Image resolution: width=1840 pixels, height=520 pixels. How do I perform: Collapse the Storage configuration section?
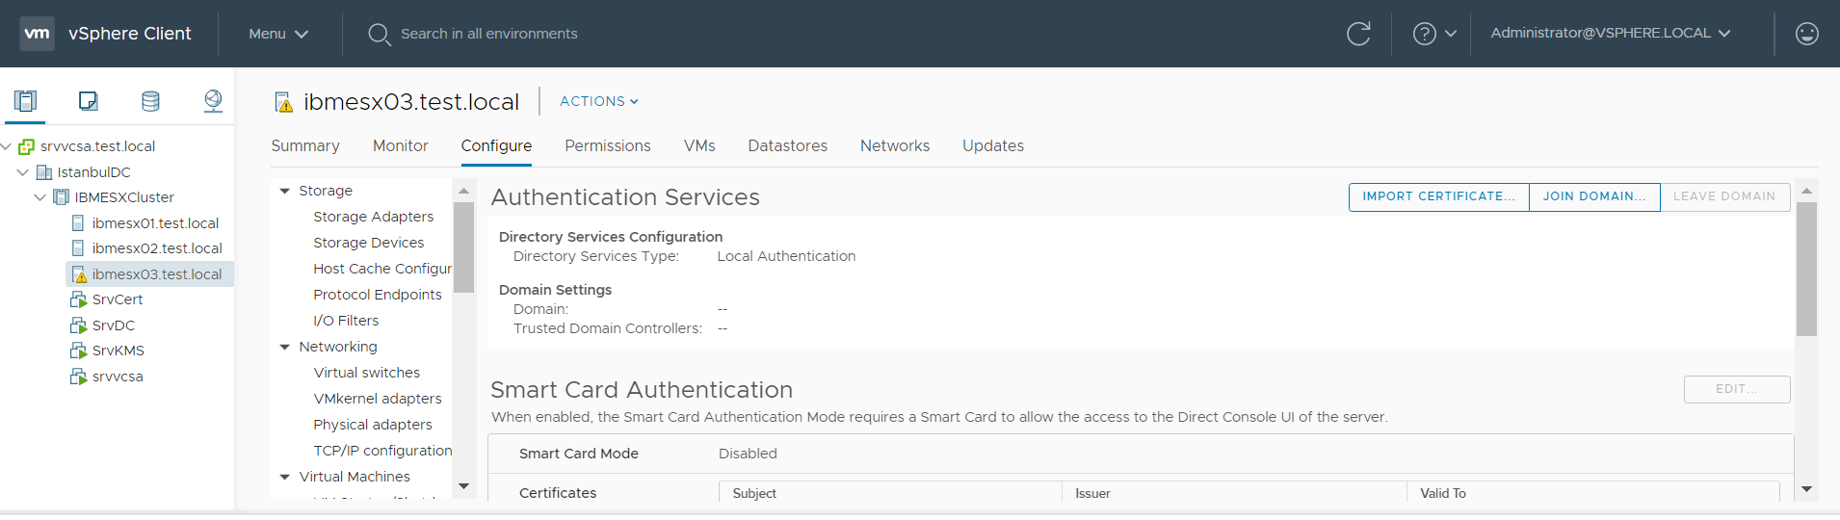pyautogui.click(x=285, y=191)
